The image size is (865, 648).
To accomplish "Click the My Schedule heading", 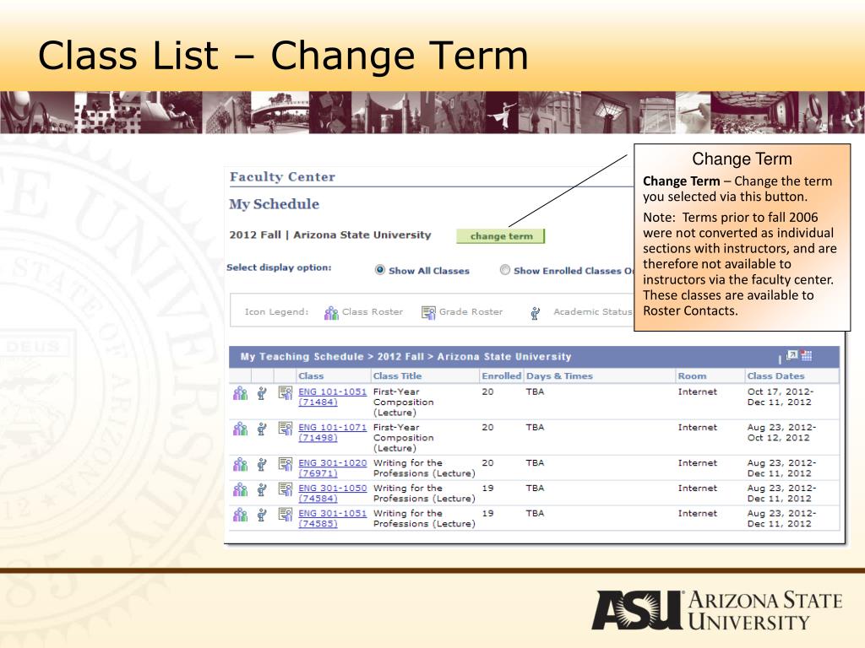I will [275, 204].
